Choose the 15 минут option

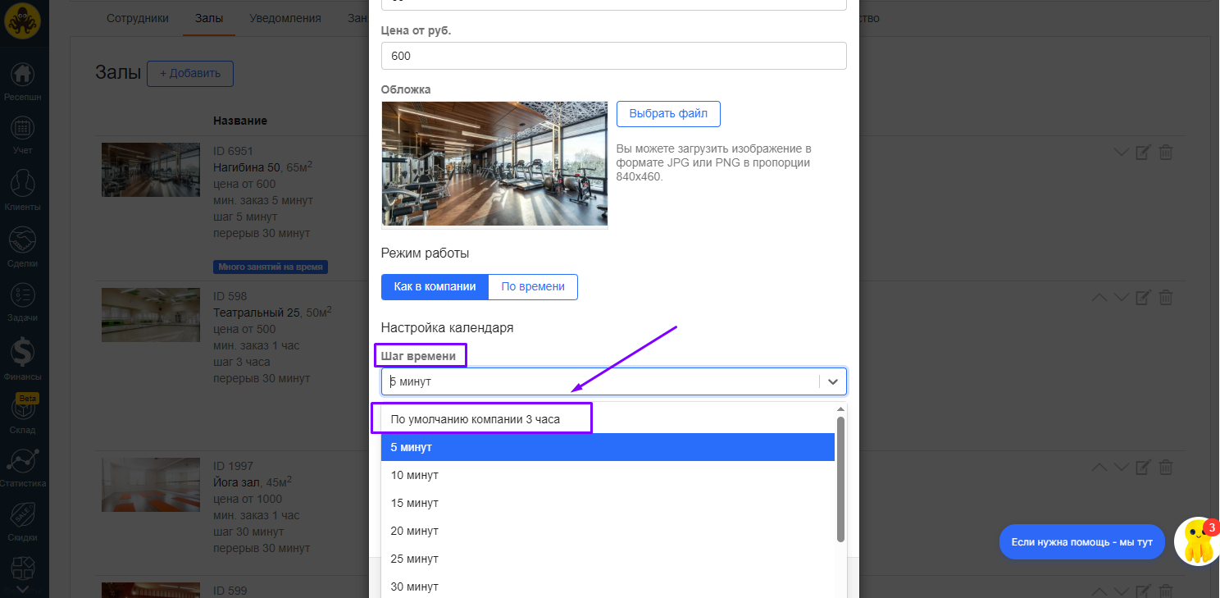608,503
